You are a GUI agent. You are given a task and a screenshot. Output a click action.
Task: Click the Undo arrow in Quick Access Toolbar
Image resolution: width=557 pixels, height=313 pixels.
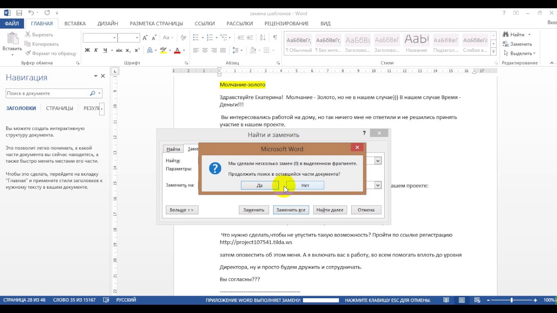[x=31, y=13]
